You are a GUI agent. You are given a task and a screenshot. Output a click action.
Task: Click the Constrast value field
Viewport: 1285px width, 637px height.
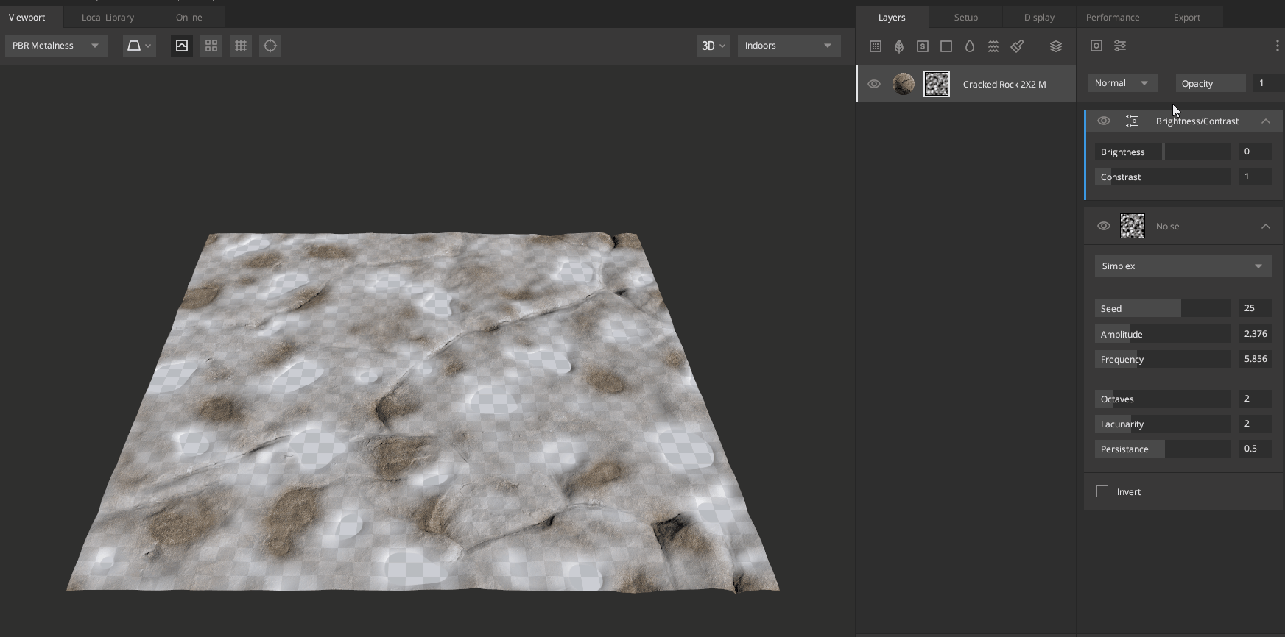tap(1255, 177)
